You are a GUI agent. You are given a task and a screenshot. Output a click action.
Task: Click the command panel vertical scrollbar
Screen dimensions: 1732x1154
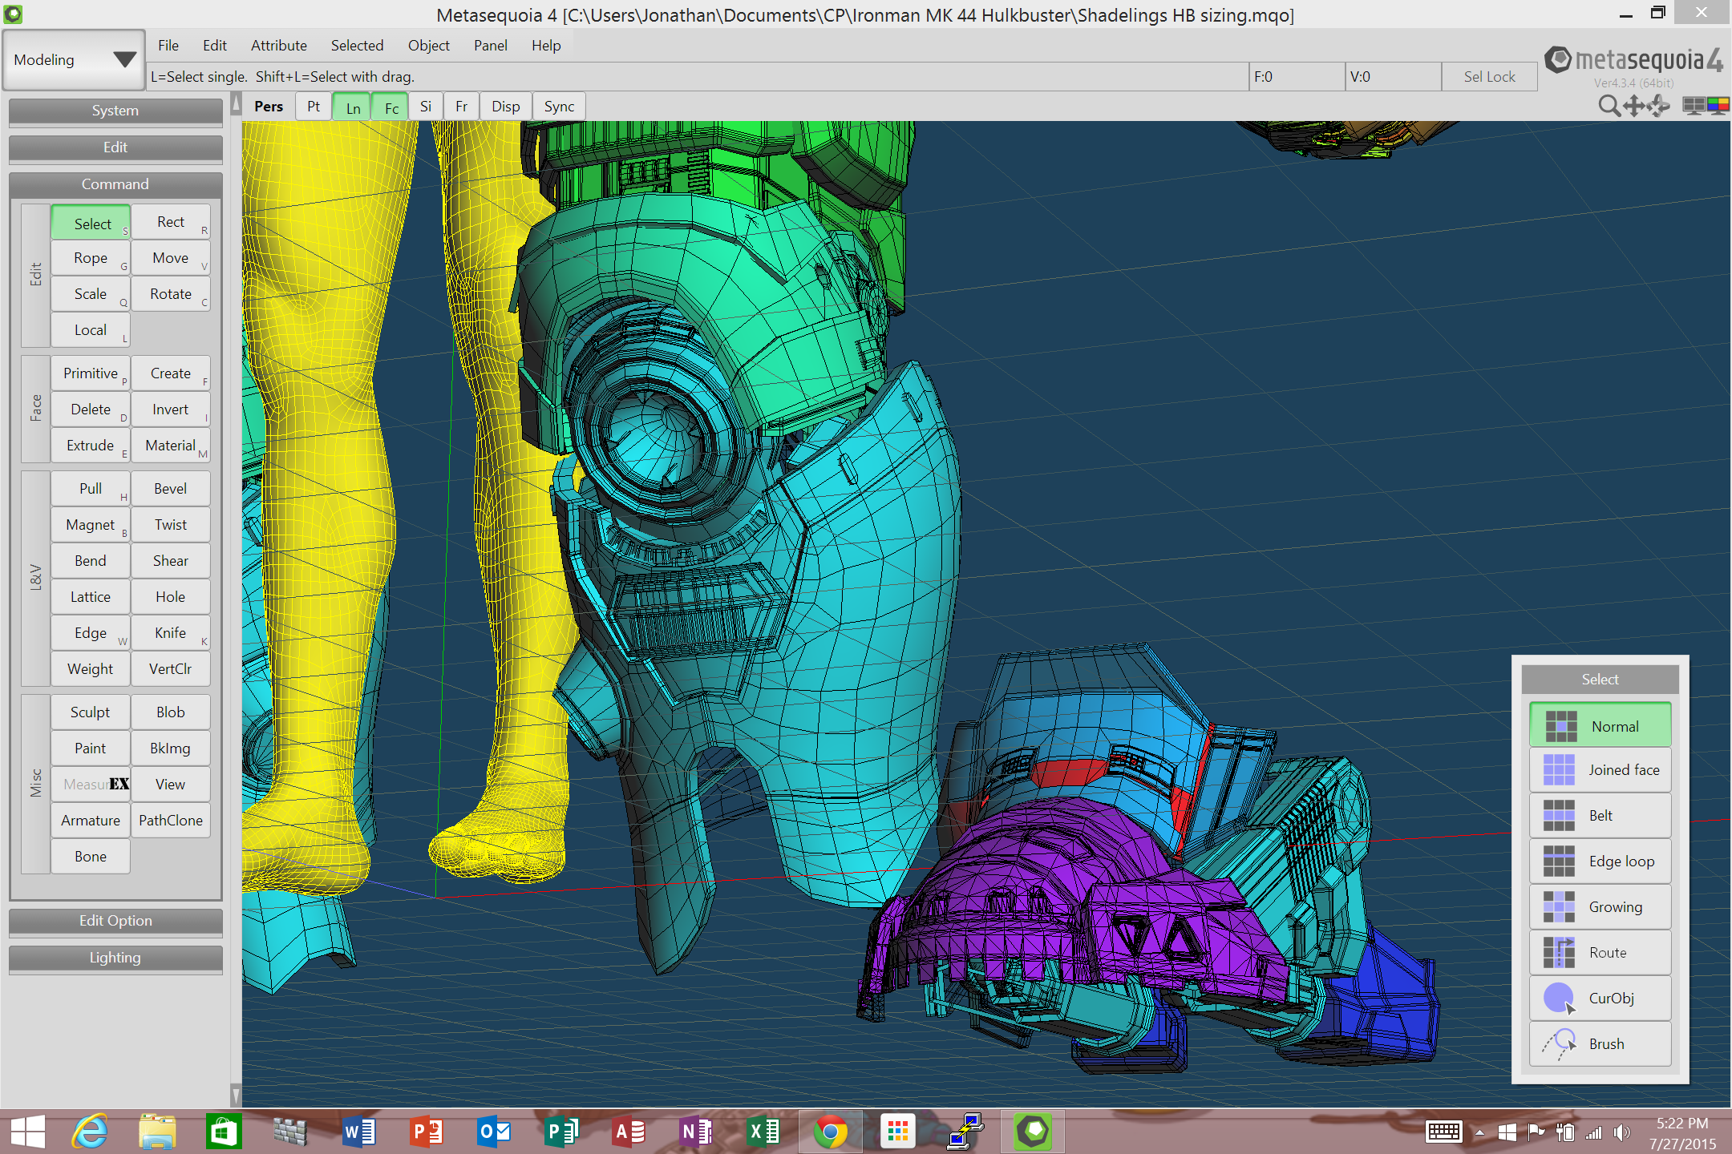pyautogui.click(x=236, y=599)
